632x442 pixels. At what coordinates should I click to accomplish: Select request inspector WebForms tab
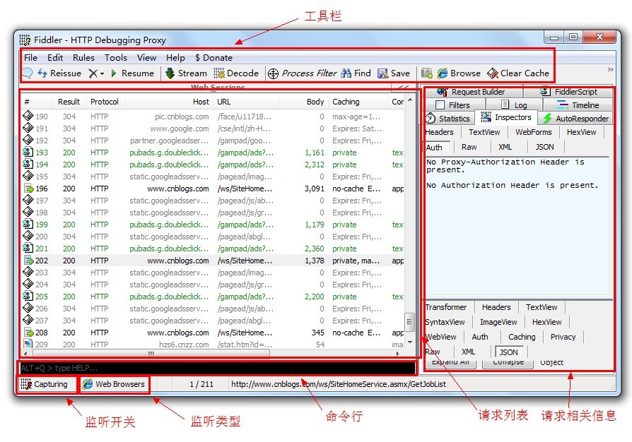[533, 132]
